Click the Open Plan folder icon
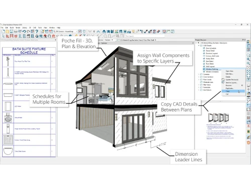Image resolution: width=251 pixels, height=188 pixels. pos(7,32)
